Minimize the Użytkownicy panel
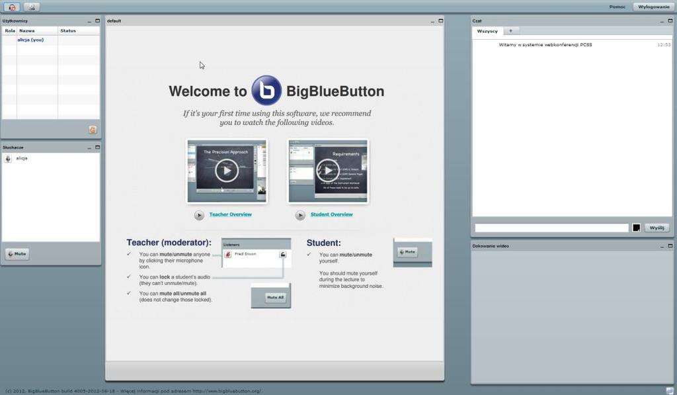The height and width of the screenshot is (395, 677). point(89,21)
